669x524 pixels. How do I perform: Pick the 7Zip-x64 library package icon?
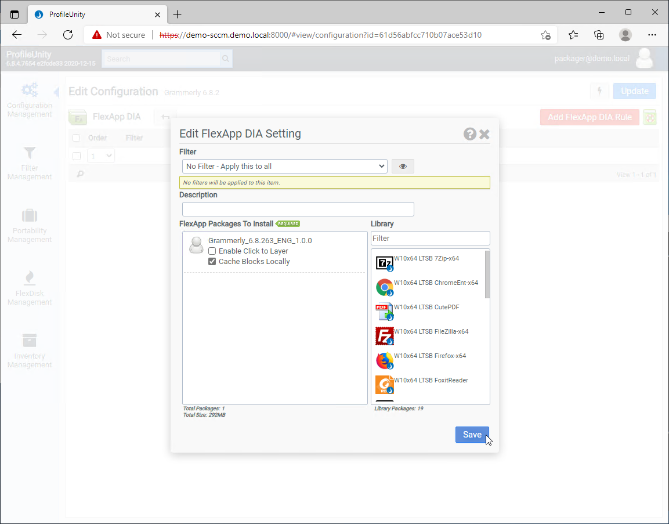(385, 263)
